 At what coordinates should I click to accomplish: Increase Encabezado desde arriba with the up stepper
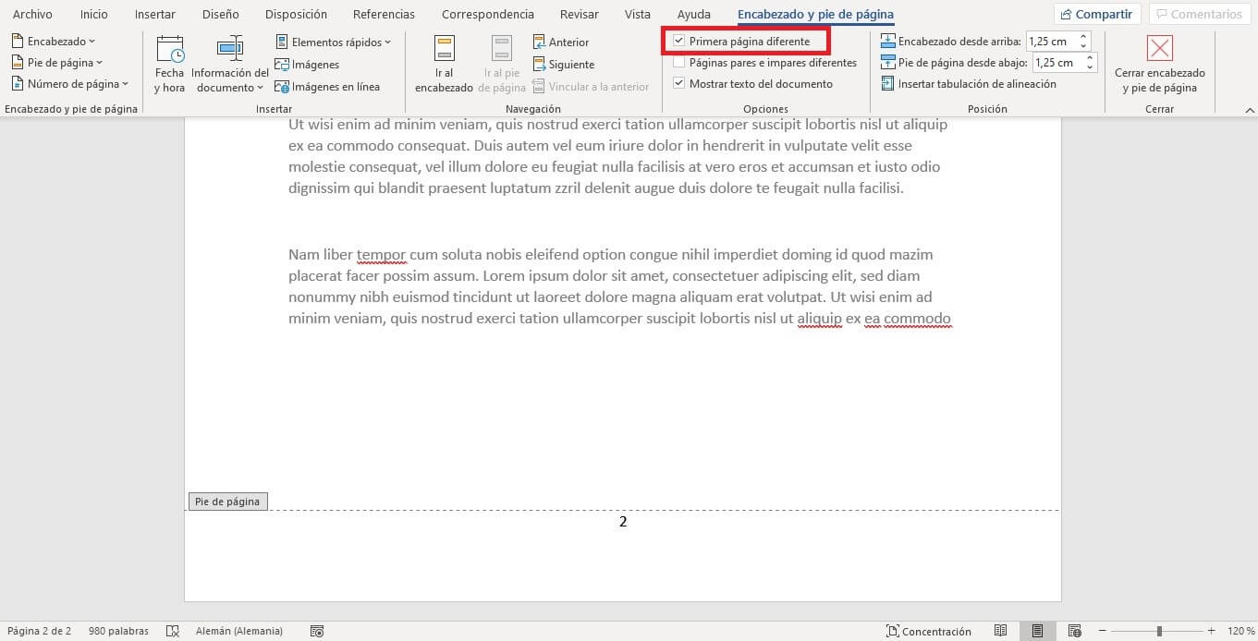pos(1082,35)
